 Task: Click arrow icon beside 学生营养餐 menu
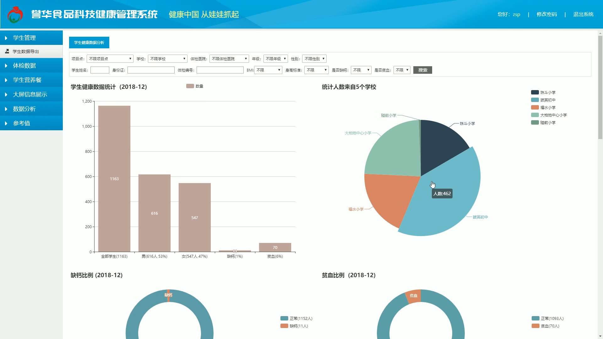(6, 80)
